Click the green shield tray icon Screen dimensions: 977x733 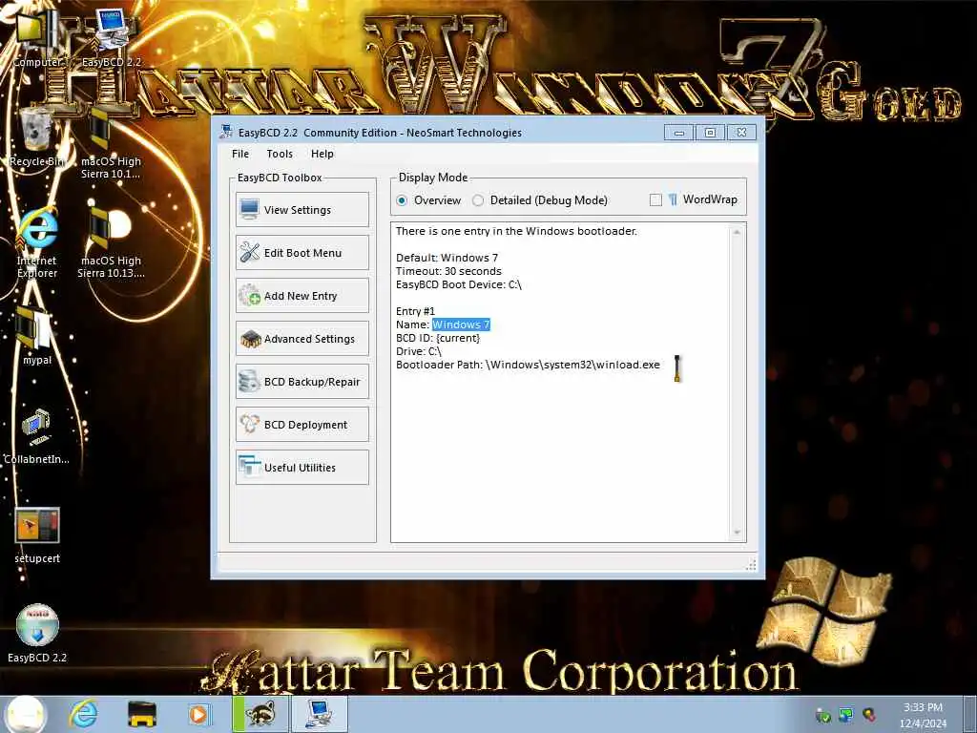pyautogui.click(x=823, y=716)
